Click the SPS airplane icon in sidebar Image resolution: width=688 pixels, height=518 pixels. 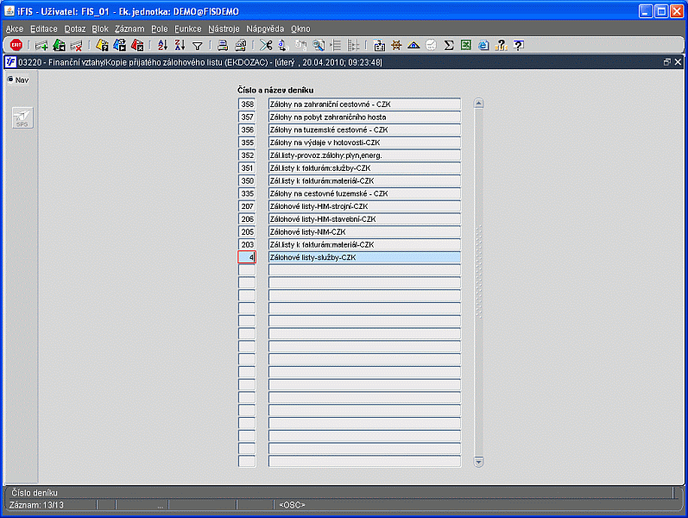22,117
